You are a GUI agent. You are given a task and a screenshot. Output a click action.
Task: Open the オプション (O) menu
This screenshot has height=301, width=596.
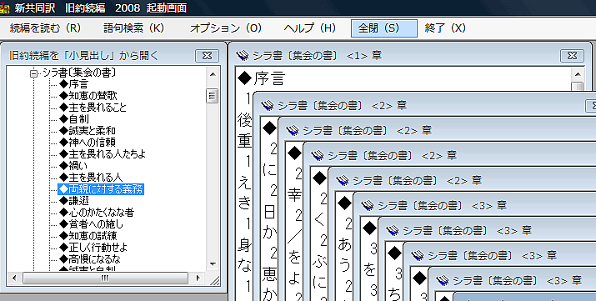(x=226, y=28)
